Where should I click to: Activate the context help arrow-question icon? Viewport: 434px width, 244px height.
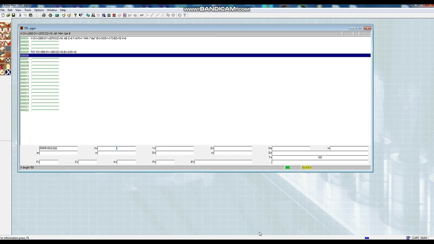click(x=81, y=15)
